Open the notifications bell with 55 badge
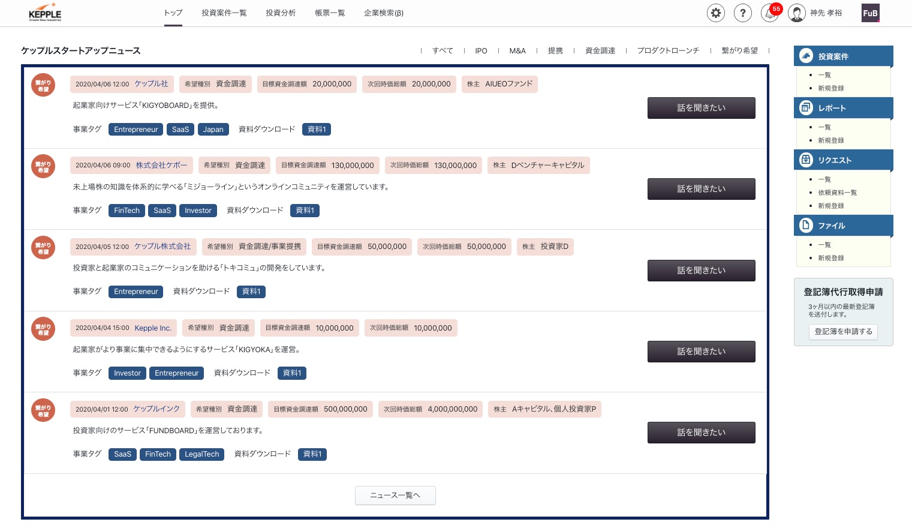The image size is (912, 528). click(x=770, y=13)
